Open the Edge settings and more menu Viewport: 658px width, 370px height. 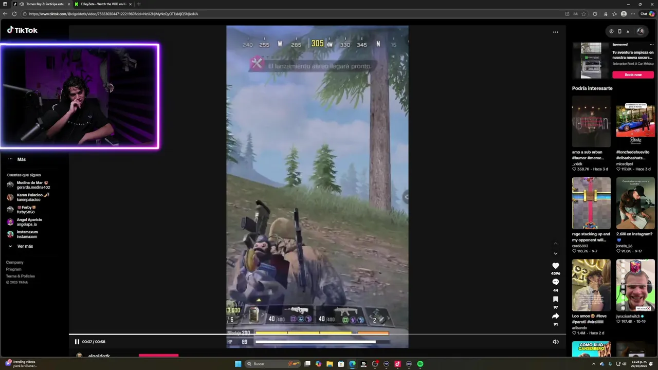click(x=632, y=14)
